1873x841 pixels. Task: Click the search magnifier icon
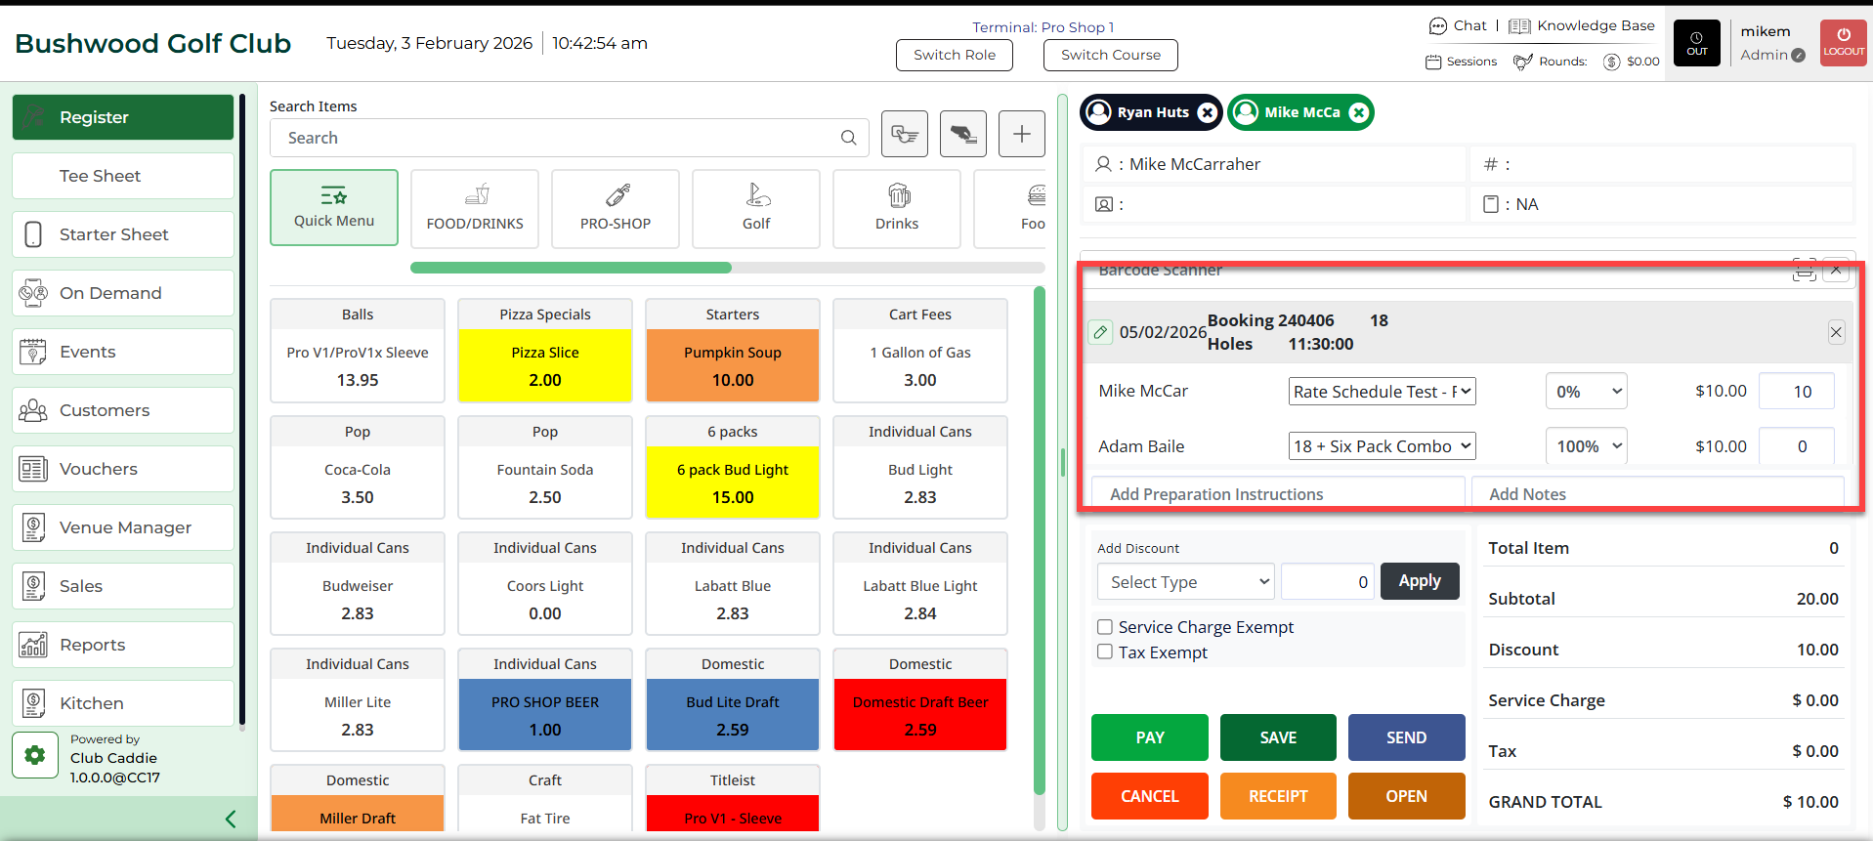[x=848, y=138]
